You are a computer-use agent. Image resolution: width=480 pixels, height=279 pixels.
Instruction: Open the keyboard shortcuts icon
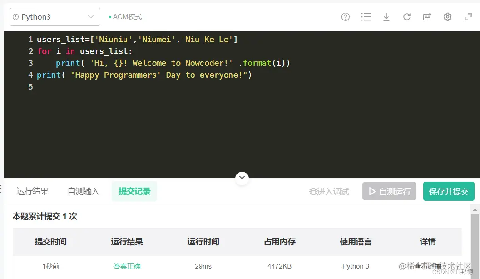(427, 17)
